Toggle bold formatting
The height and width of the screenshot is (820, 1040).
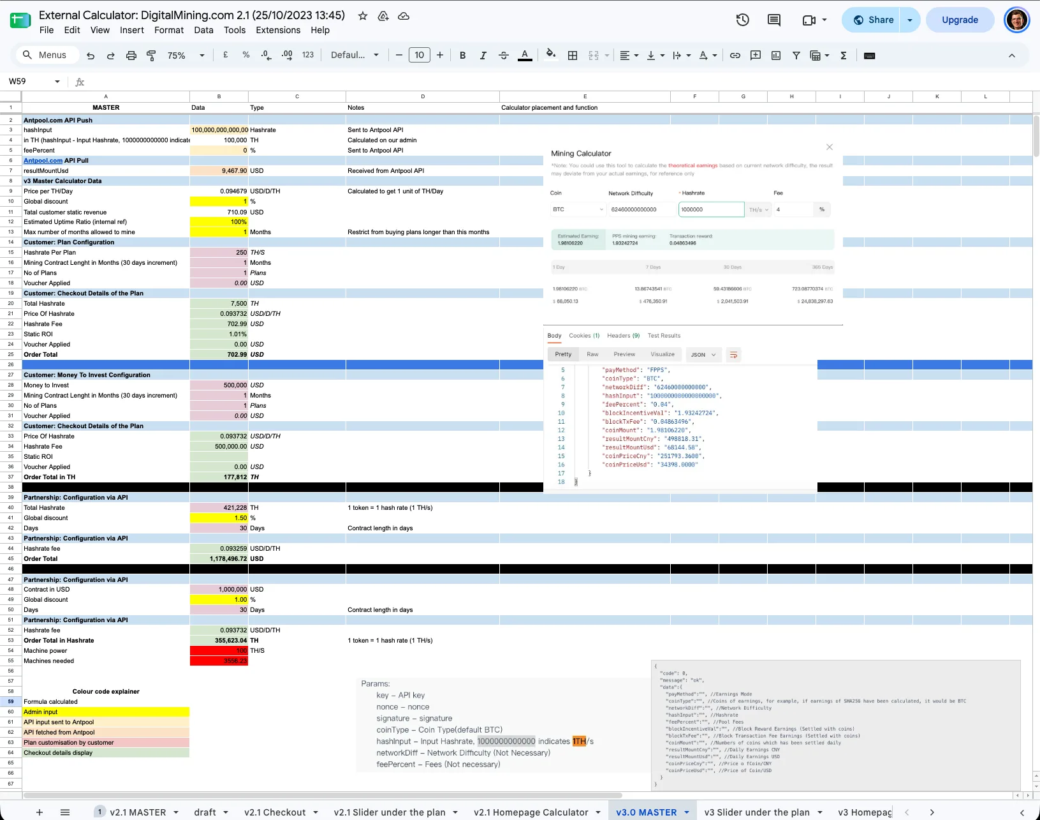click(463, 56)
